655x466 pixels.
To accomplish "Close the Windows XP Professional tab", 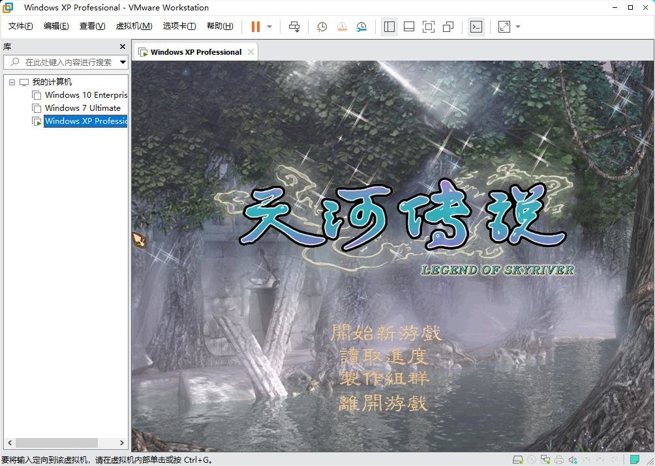I will click(x=251, y=51).
